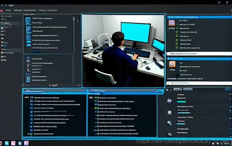232x146 pixels.
Task: Click the light blue app icon in the taskbar
Action: [x=7, y=143]
